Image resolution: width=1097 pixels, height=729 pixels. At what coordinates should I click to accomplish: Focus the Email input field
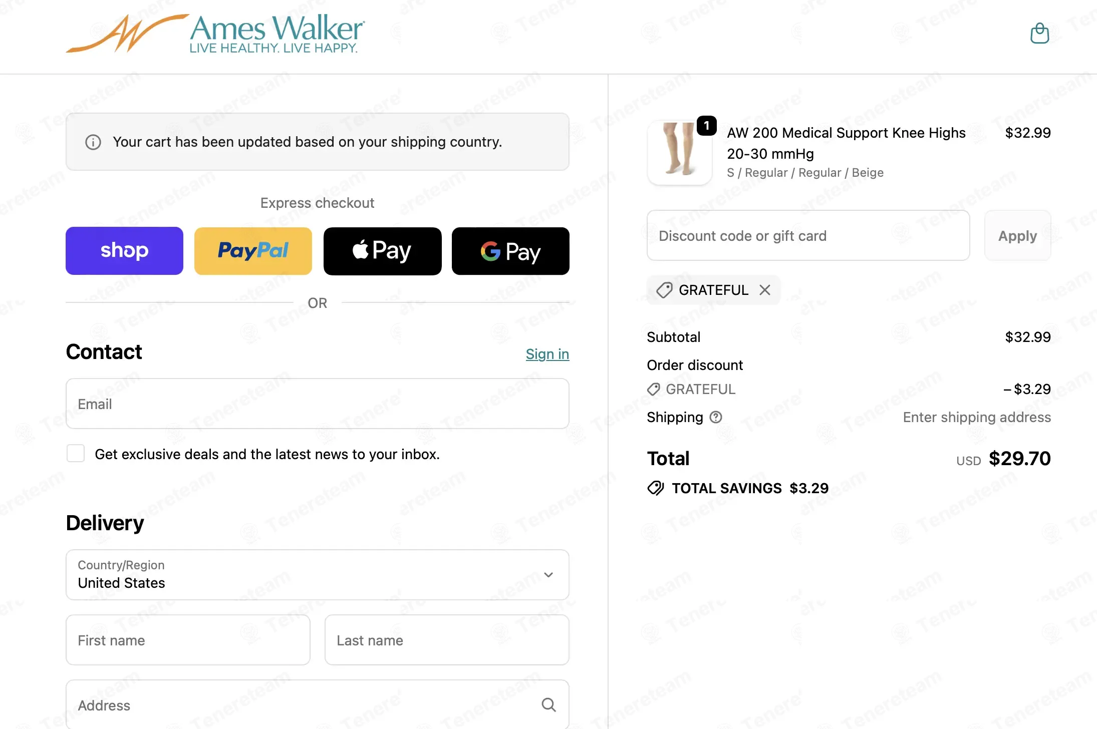click(317, 404)
